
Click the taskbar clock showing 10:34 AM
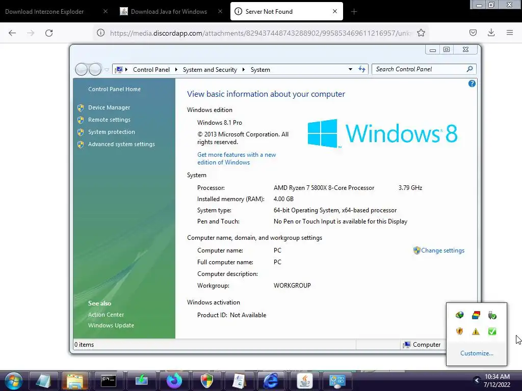coord(497,381)
